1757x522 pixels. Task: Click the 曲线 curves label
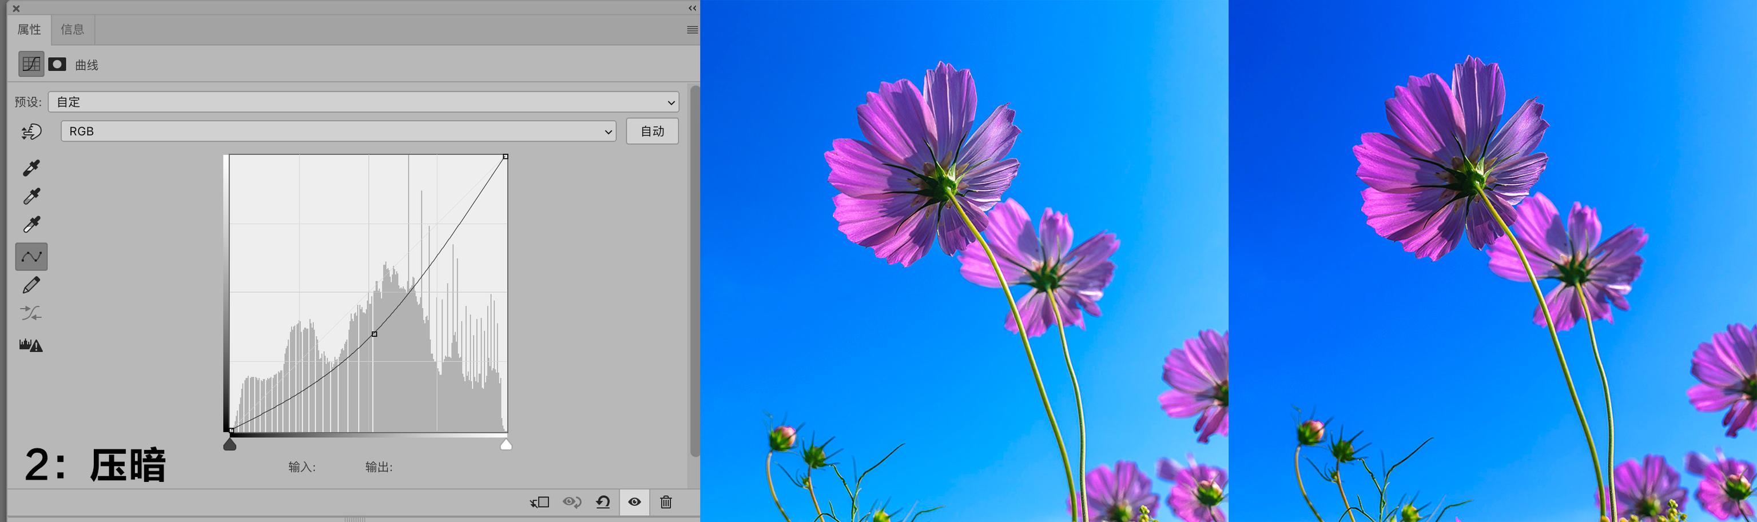coord(86,65)
